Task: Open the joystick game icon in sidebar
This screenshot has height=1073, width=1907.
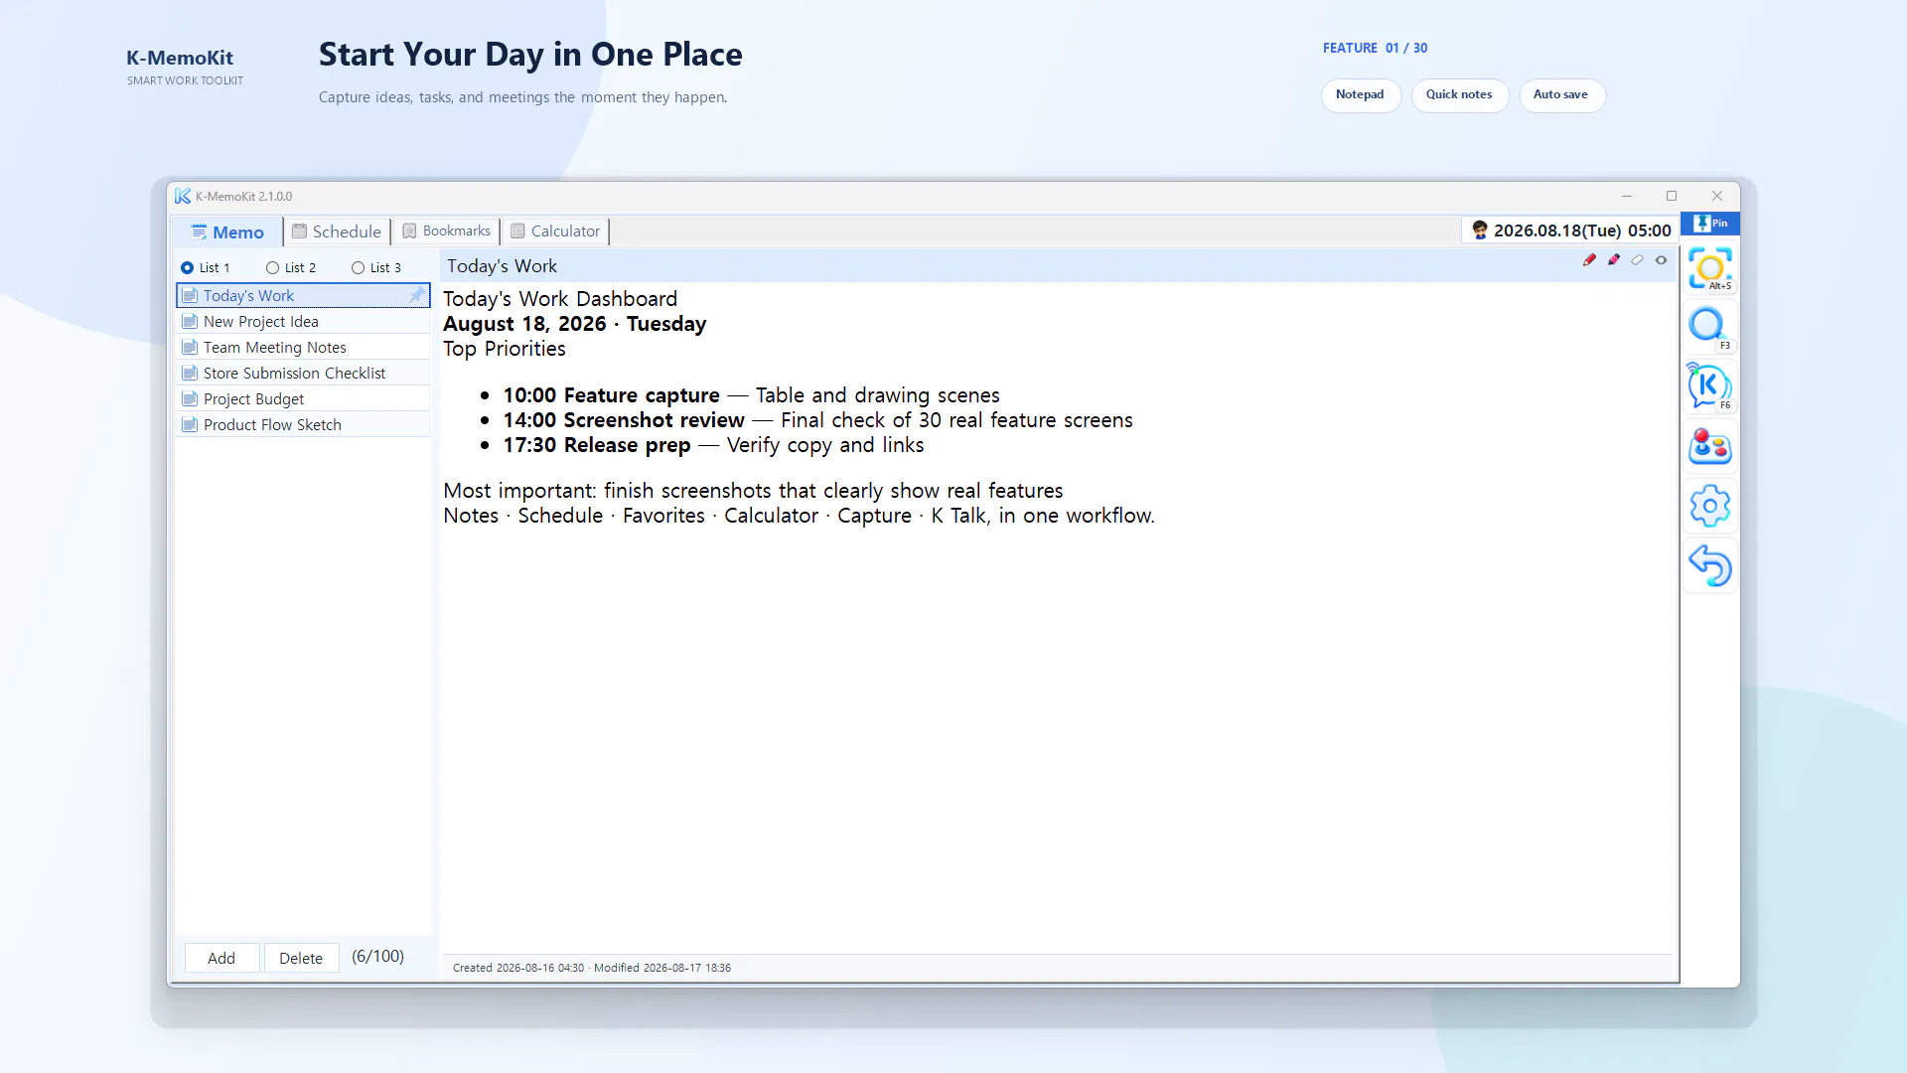Action: [x=1709, y=446]
